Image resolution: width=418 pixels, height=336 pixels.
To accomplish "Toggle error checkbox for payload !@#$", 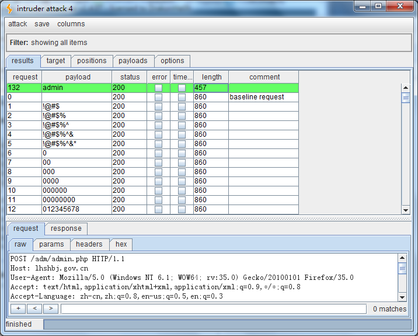I will [159, 106].
